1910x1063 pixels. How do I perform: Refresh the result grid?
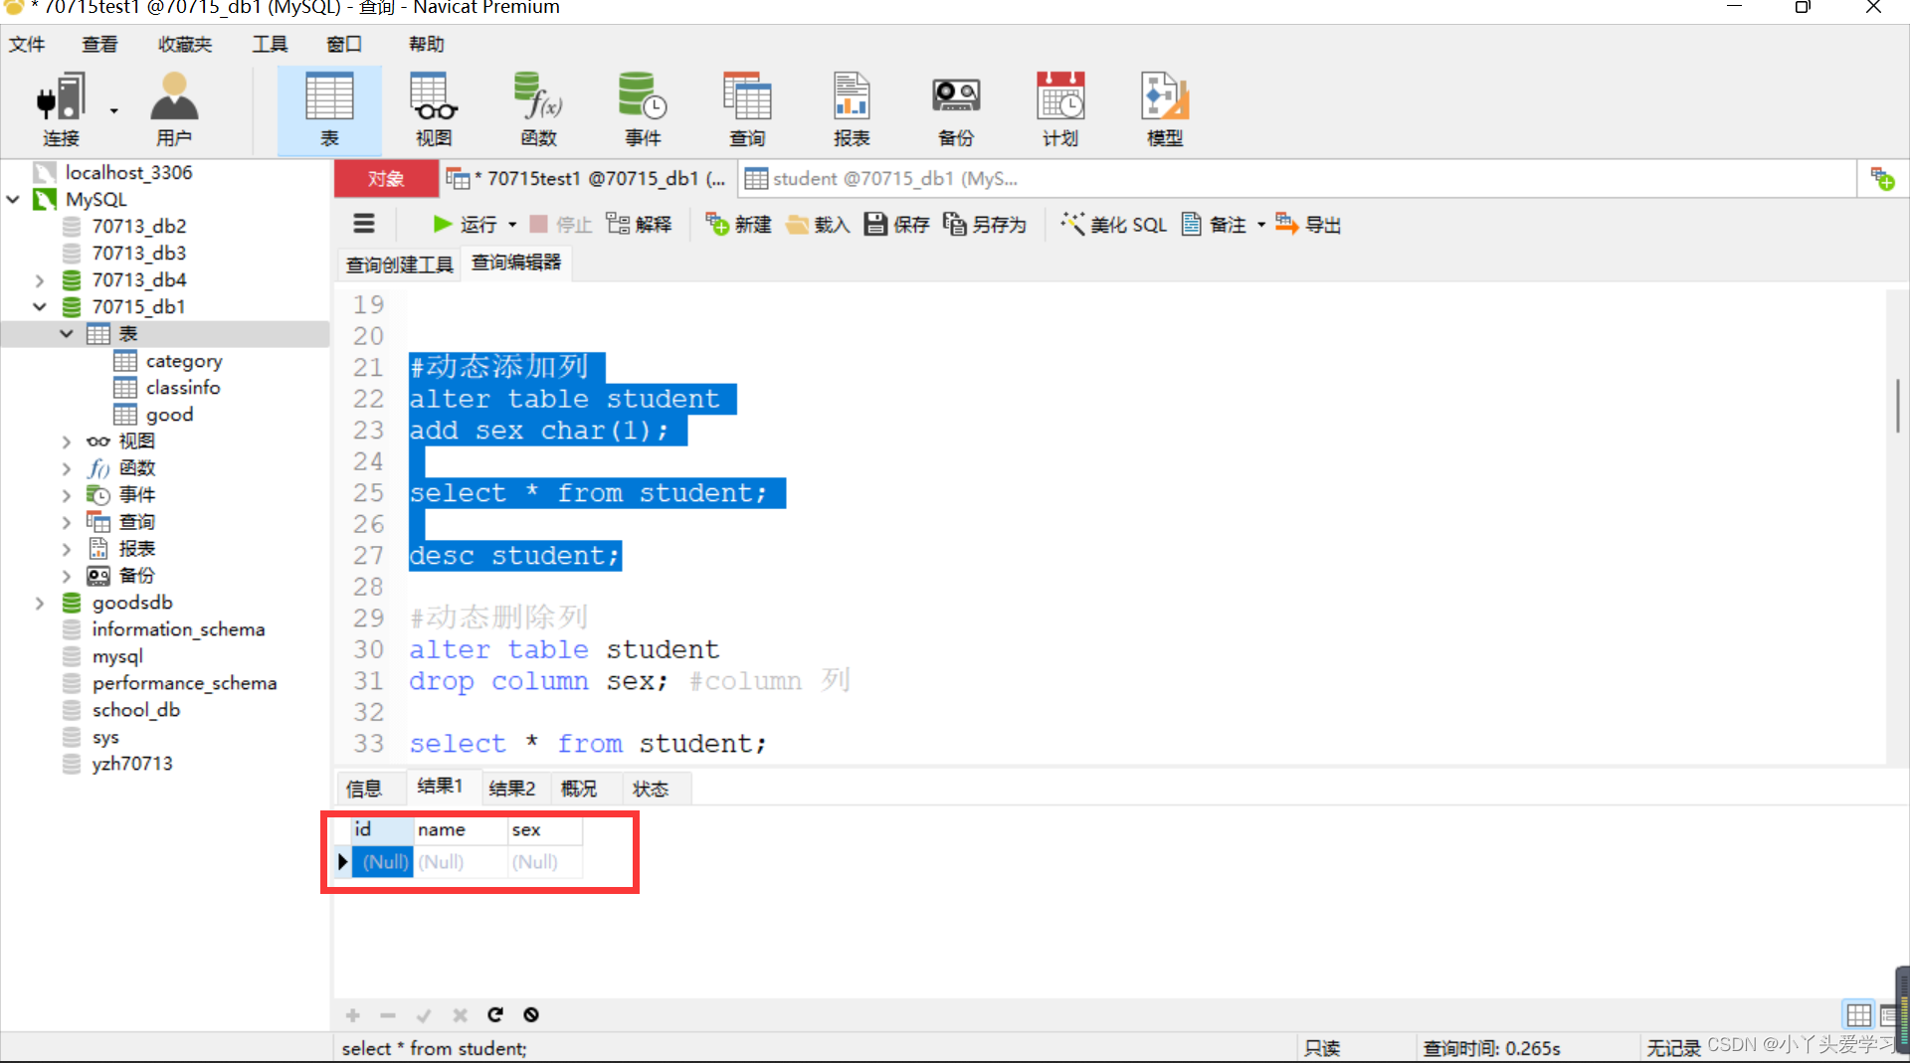[495, 1014]
